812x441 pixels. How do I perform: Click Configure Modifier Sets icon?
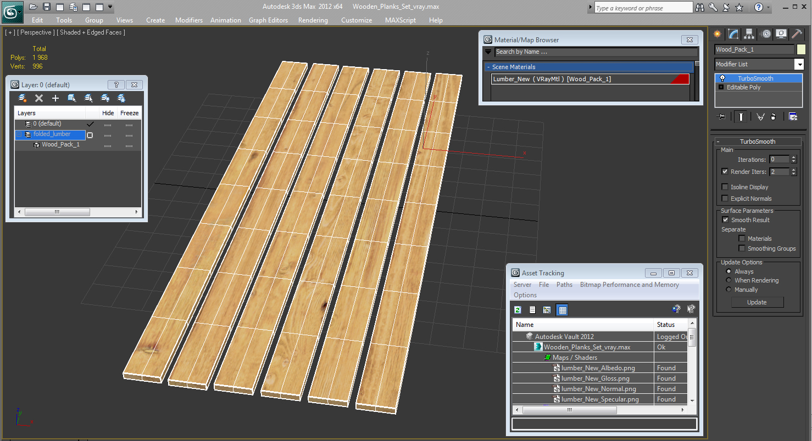793,116
